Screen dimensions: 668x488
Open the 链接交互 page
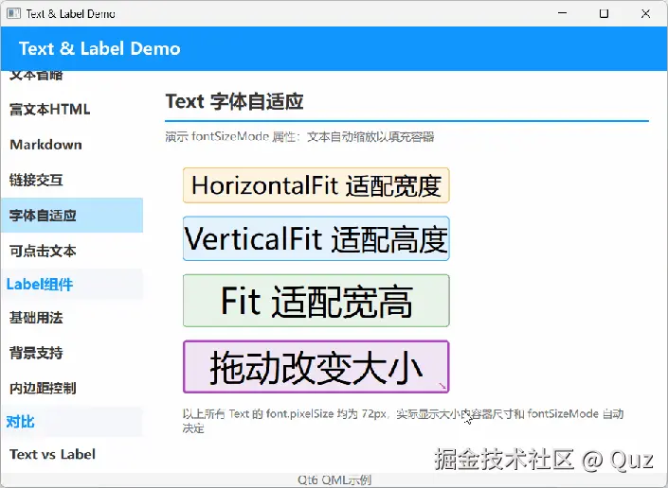72,180
